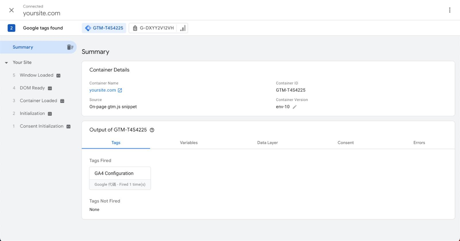Click the blue diamond Tag Manager icon
Image resolution: width=460 pixels, height=241 pixels.
(88, 28)
